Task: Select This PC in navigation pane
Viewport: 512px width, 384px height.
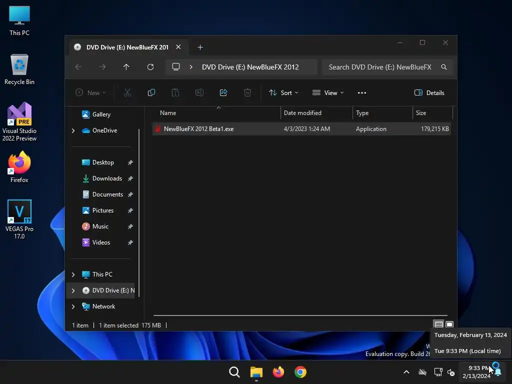Action: coord(102,274)
